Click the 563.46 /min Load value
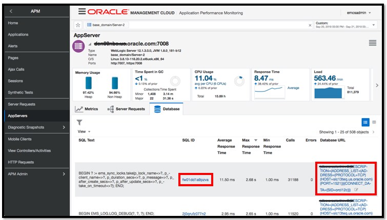 (328, 78)
